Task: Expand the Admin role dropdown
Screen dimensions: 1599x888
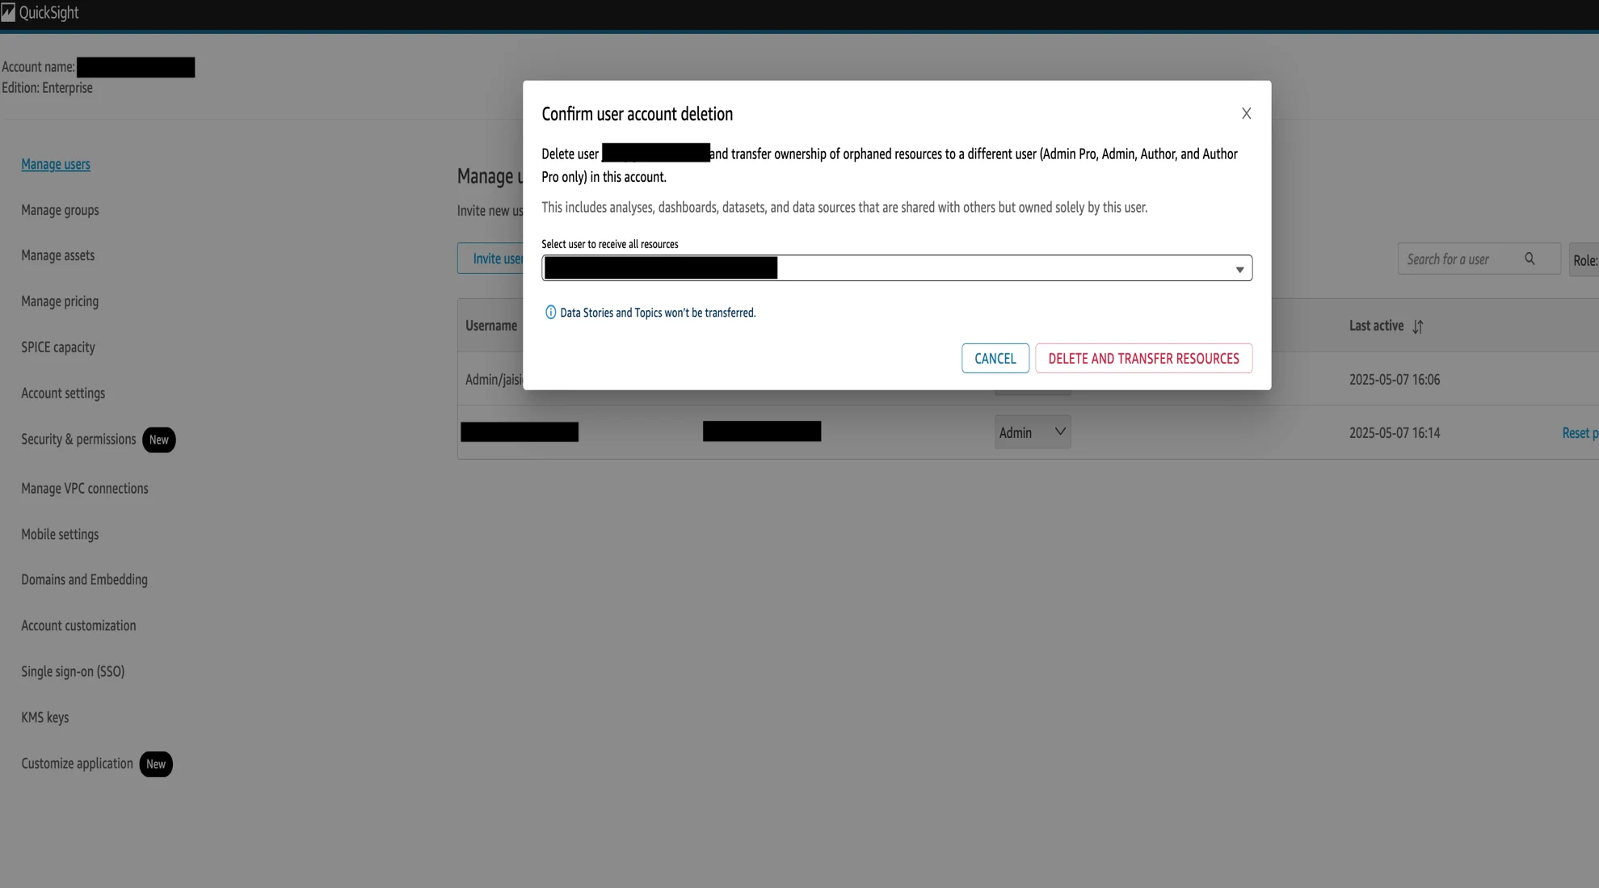Action: pos(1033,432)
